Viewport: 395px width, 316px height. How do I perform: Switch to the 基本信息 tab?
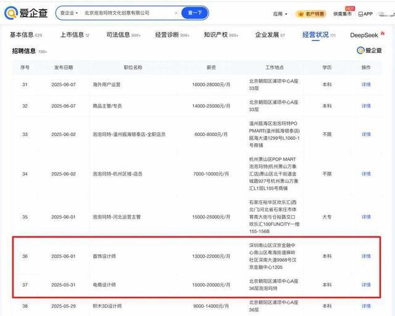point(26,35)
